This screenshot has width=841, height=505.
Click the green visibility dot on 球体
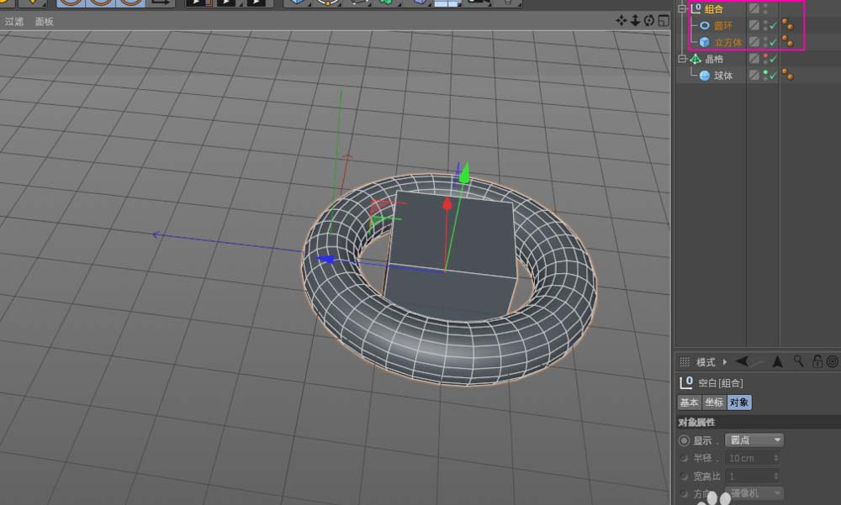tap(765, 71)
